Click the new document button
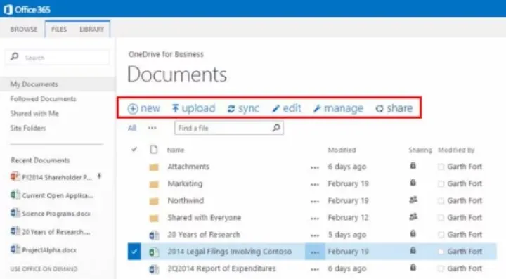 click(x=144, y=108)
